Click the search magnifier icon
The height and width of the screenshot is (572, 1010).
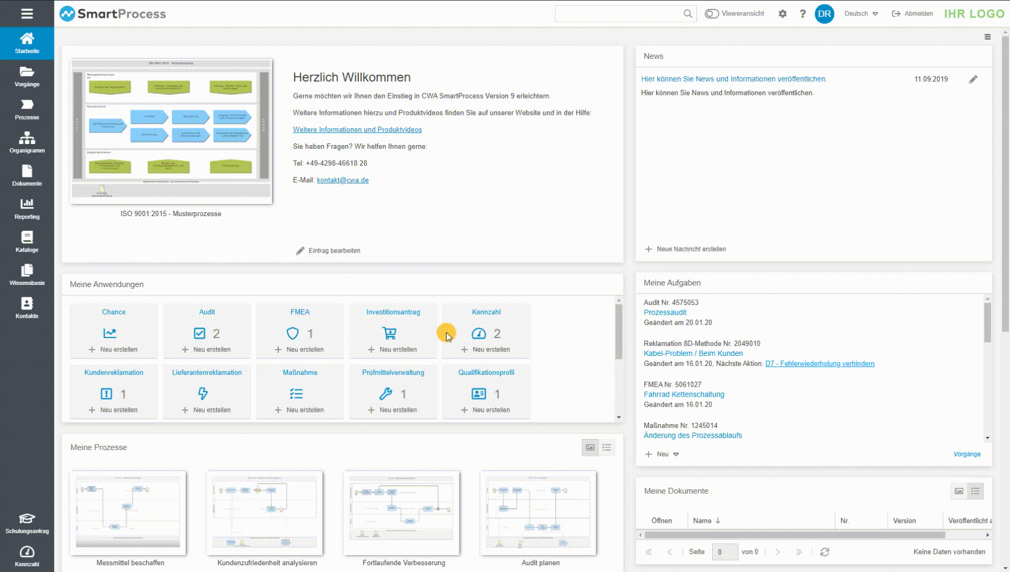[x=688, y=14]
